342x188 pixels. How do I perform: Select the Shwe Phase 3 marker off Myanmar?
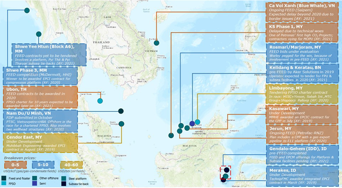[x=27, y=10]
